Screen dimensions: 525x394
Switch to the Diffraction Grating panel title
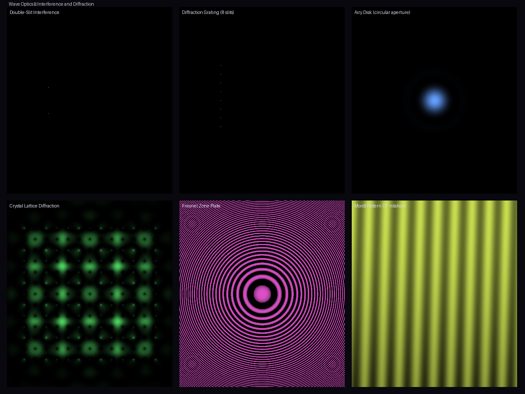point(208,12)
